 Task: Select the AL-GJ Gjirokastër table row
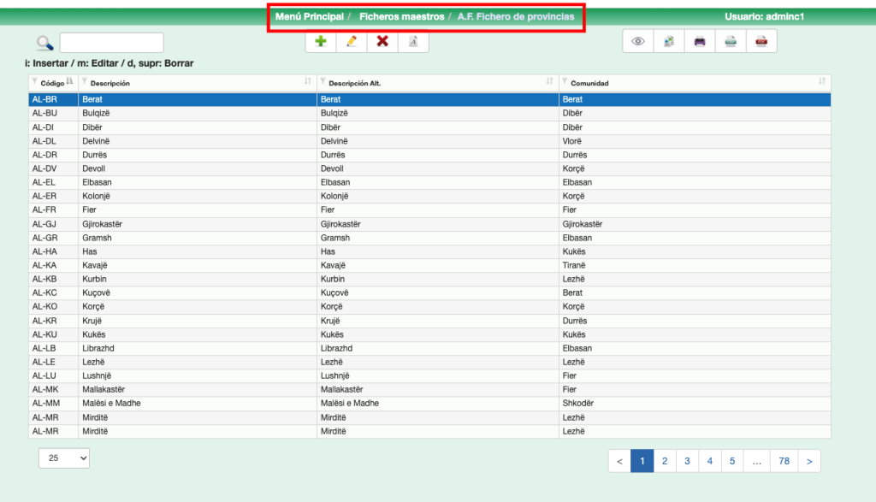428,224
